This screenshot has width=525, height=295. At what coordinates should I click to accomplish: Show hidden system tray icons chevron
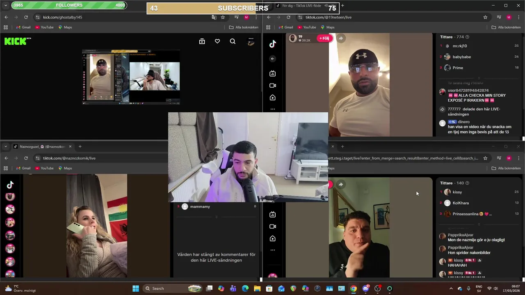[451, 288]
